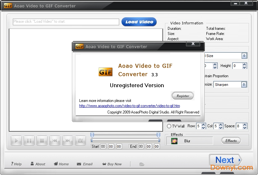Click the Col value field

[x=216, y=126]
